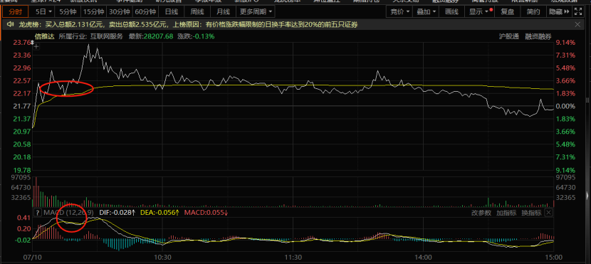
Task: Activate the 画线 drawing tool
Action: [x=451, y=11]
